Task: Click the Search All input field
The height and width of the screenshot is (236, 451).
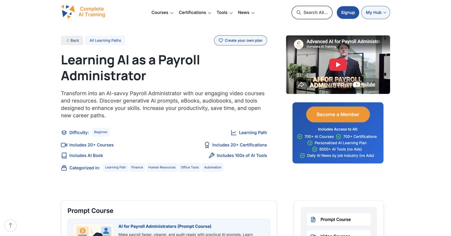Action: [312, 12]
